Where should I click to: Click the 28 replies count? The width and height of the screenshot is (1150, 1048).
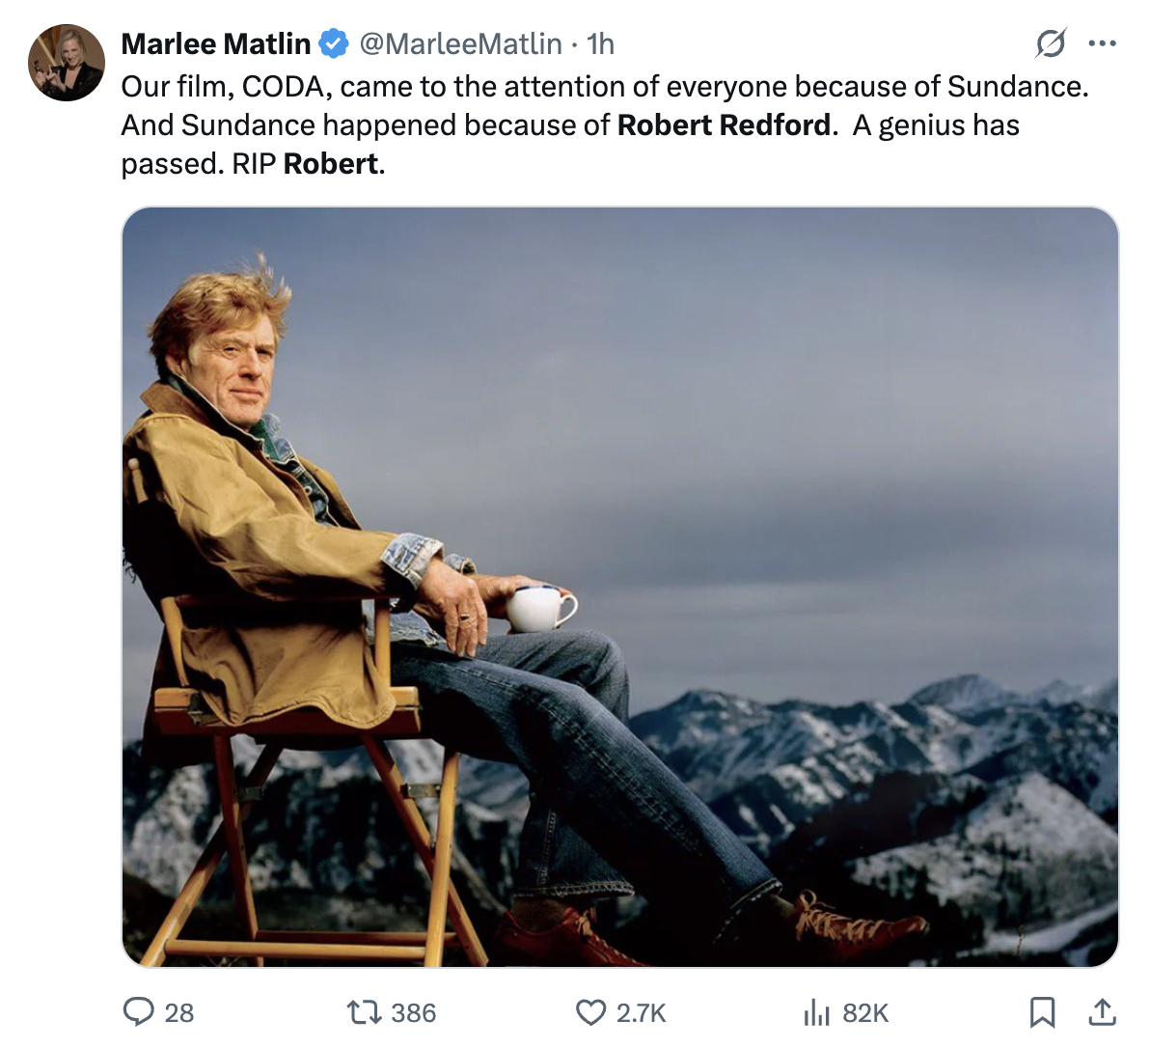pos(179,1012)
